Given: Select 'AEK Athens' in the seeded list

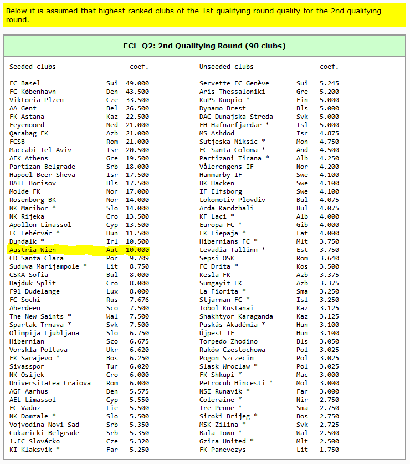Looking at the screenshot, I should (x=29, y=158).
